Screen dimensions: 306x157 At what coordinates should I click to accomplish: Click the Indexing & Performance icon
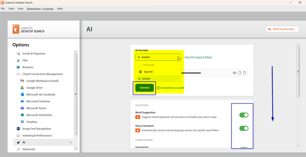18,135
